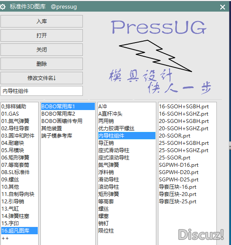The image size is (231, 245).
Task: Select 0,排样辅助 in category list
Action: tap(19, 107)
